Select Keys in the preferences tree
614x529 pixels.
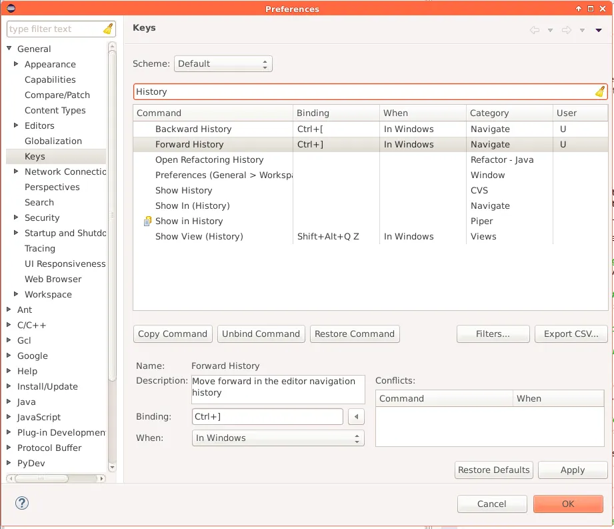tap(35, 156)
